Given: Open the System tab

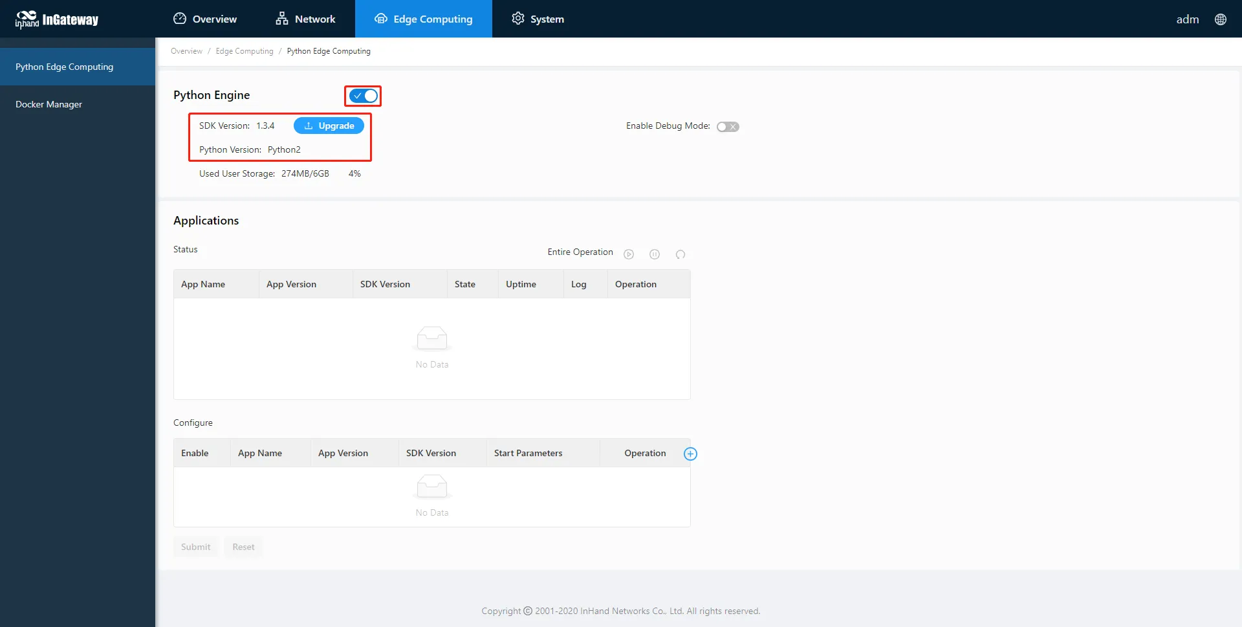Looking at the screenshot, I should coord(538,19).
